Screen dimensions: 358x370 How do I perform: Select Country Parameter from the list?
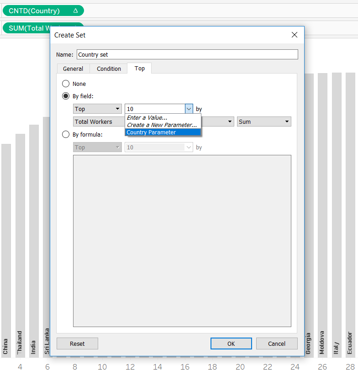tap(163, 132)
